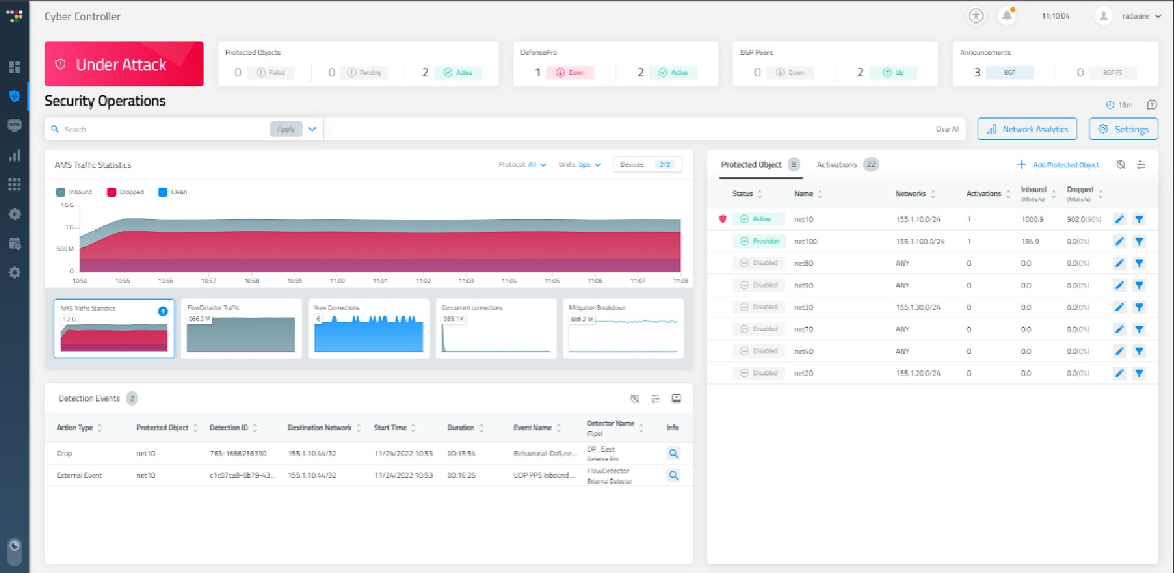Select the Mitigation Breakdown thumbnail

point(623,329)
